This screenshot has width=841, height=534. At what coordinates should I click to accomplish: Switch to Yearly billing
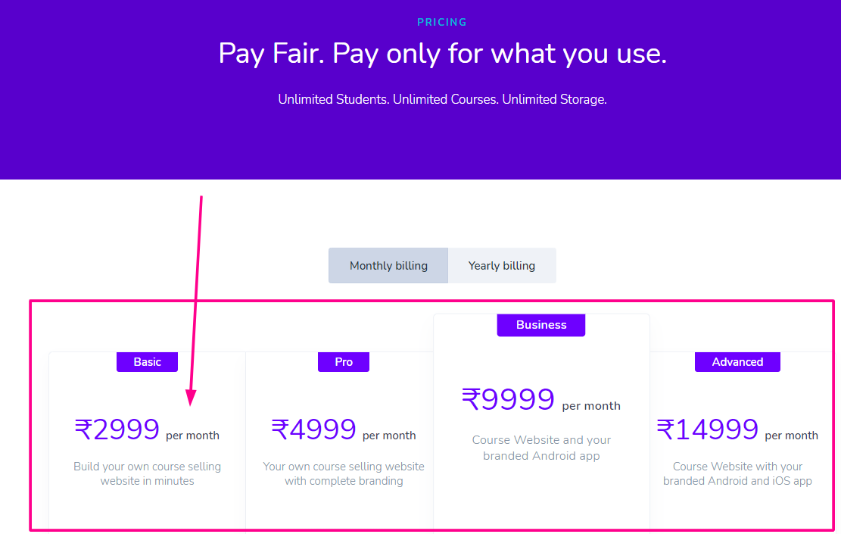click(501, 266)
